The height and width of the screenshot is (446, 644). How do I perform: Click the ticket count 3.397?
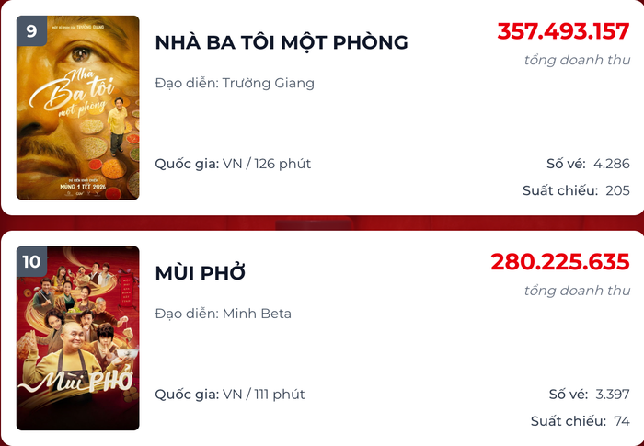[612, 395]
